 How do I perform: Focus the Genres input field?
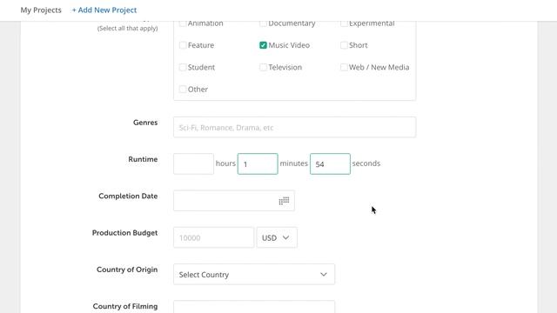point(294,128)
